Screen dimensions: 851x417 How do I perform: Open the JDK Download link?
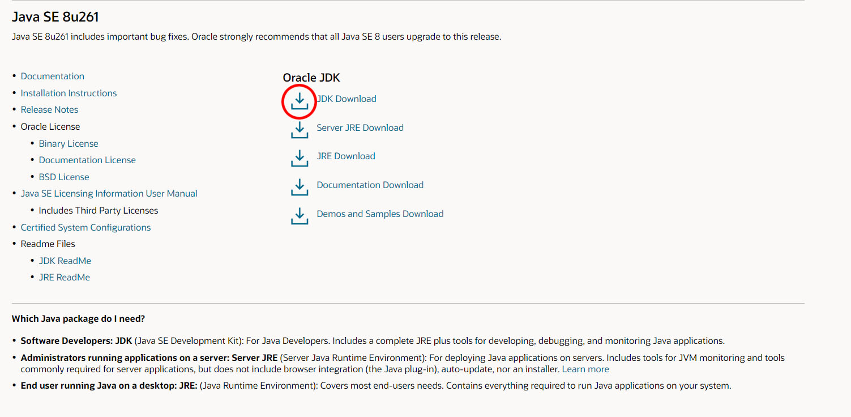(x=347, y=99)
